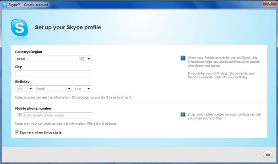Screen dimensions: 278x164
Task: Click the 'City' label
Action: (x=18, y=67)
